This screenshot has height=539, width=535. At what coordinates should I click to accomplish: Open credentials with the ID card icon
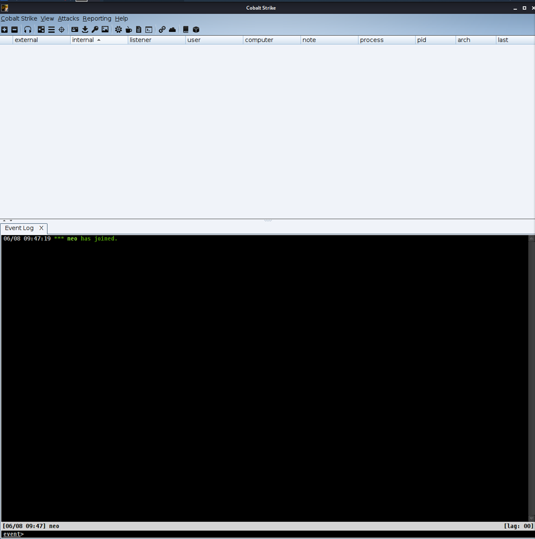click(x=75, y=30)
